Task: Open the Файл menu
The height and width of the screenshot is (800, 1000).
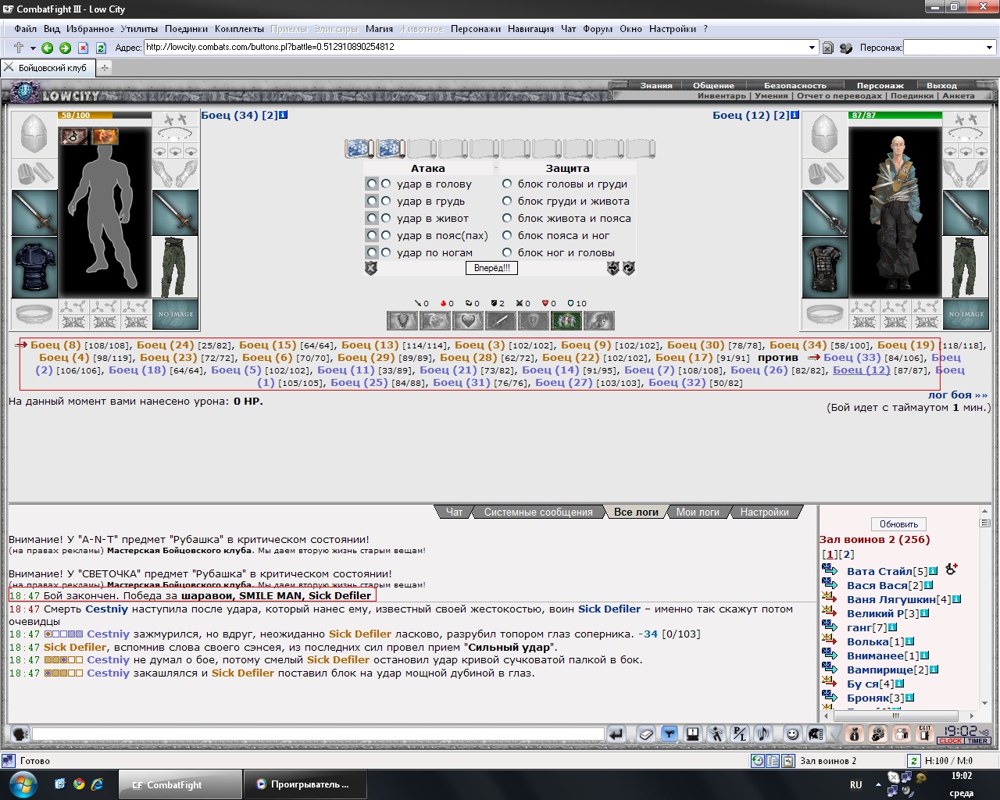Action: pos(26,29)
